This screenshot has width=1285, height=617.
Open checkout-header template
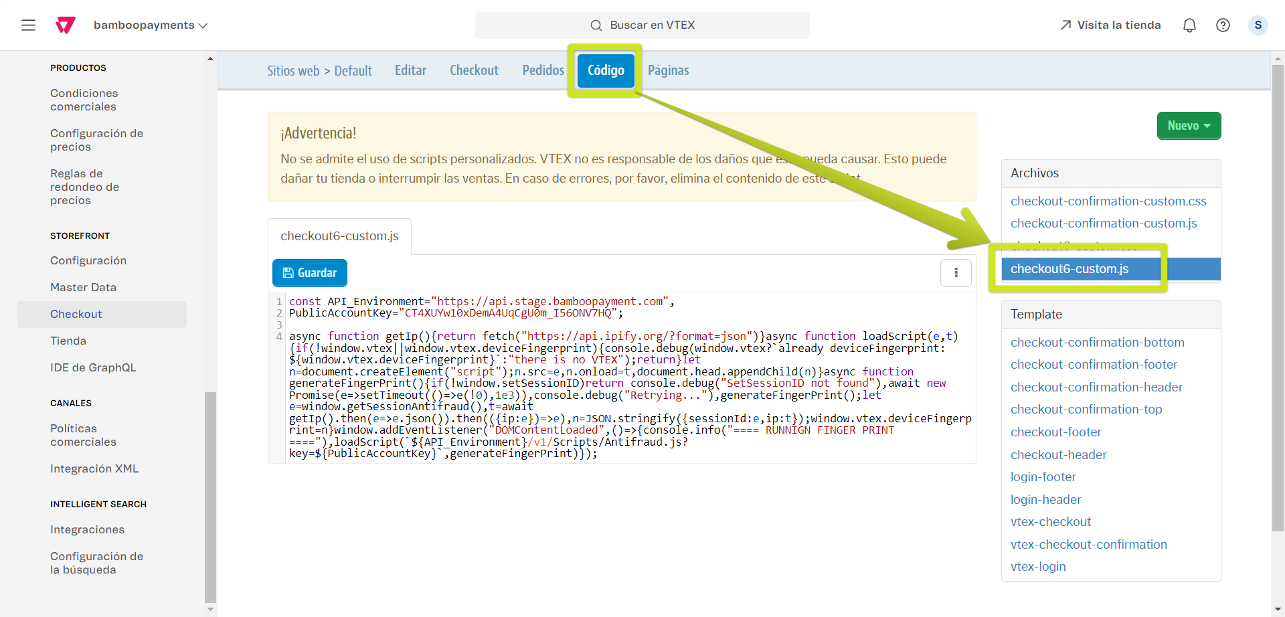(x=1058, y=454)
